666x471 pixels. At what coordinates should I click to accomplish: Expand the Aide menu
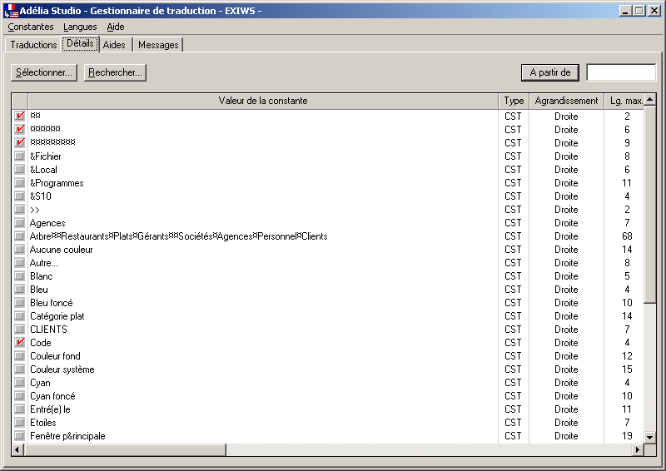pyautogui.click(x=116, y=27)
